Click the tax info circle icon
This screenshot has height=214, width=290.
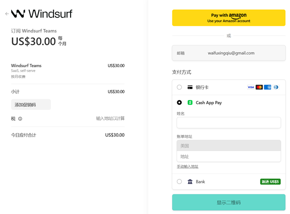click(x=20, y=119)
